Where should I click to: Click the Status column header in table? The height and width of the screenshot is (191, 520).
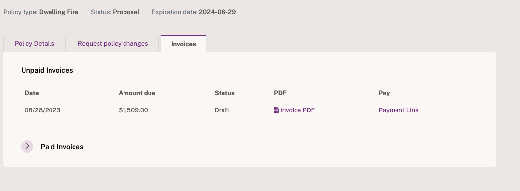point(224,93)
